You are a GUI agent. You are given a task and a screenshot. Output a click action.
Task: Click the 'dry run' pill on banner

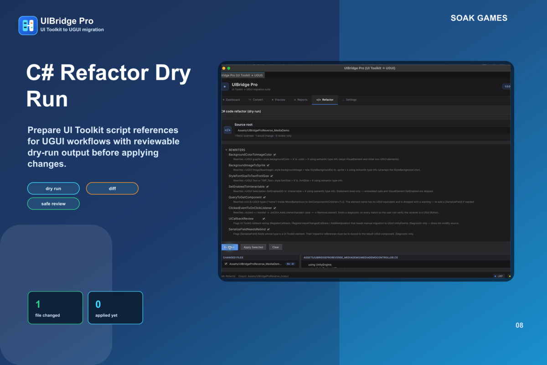click(53, 188)
